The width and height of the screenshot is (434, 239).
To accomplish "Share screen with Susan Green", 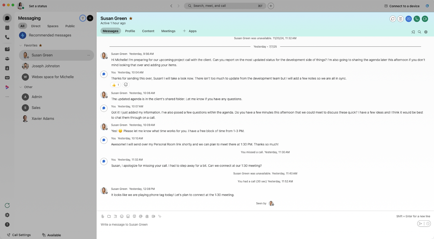I will (409, 19).
